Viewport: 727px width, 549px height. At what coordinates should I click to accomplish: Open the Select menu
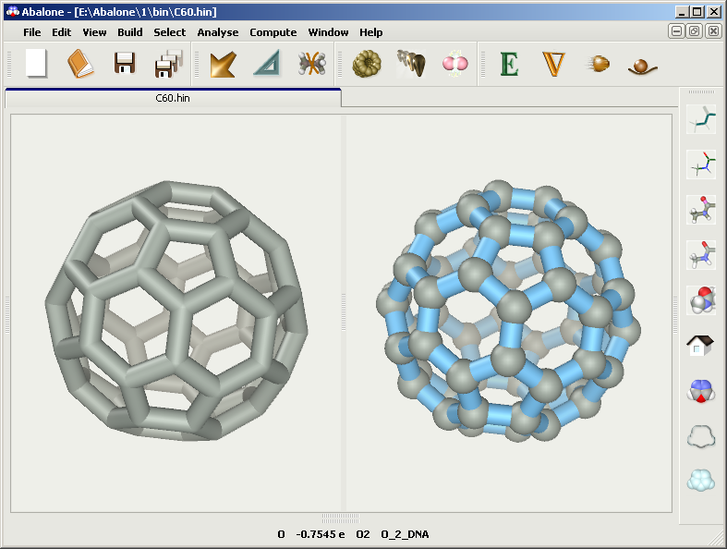tap(170, 32)
